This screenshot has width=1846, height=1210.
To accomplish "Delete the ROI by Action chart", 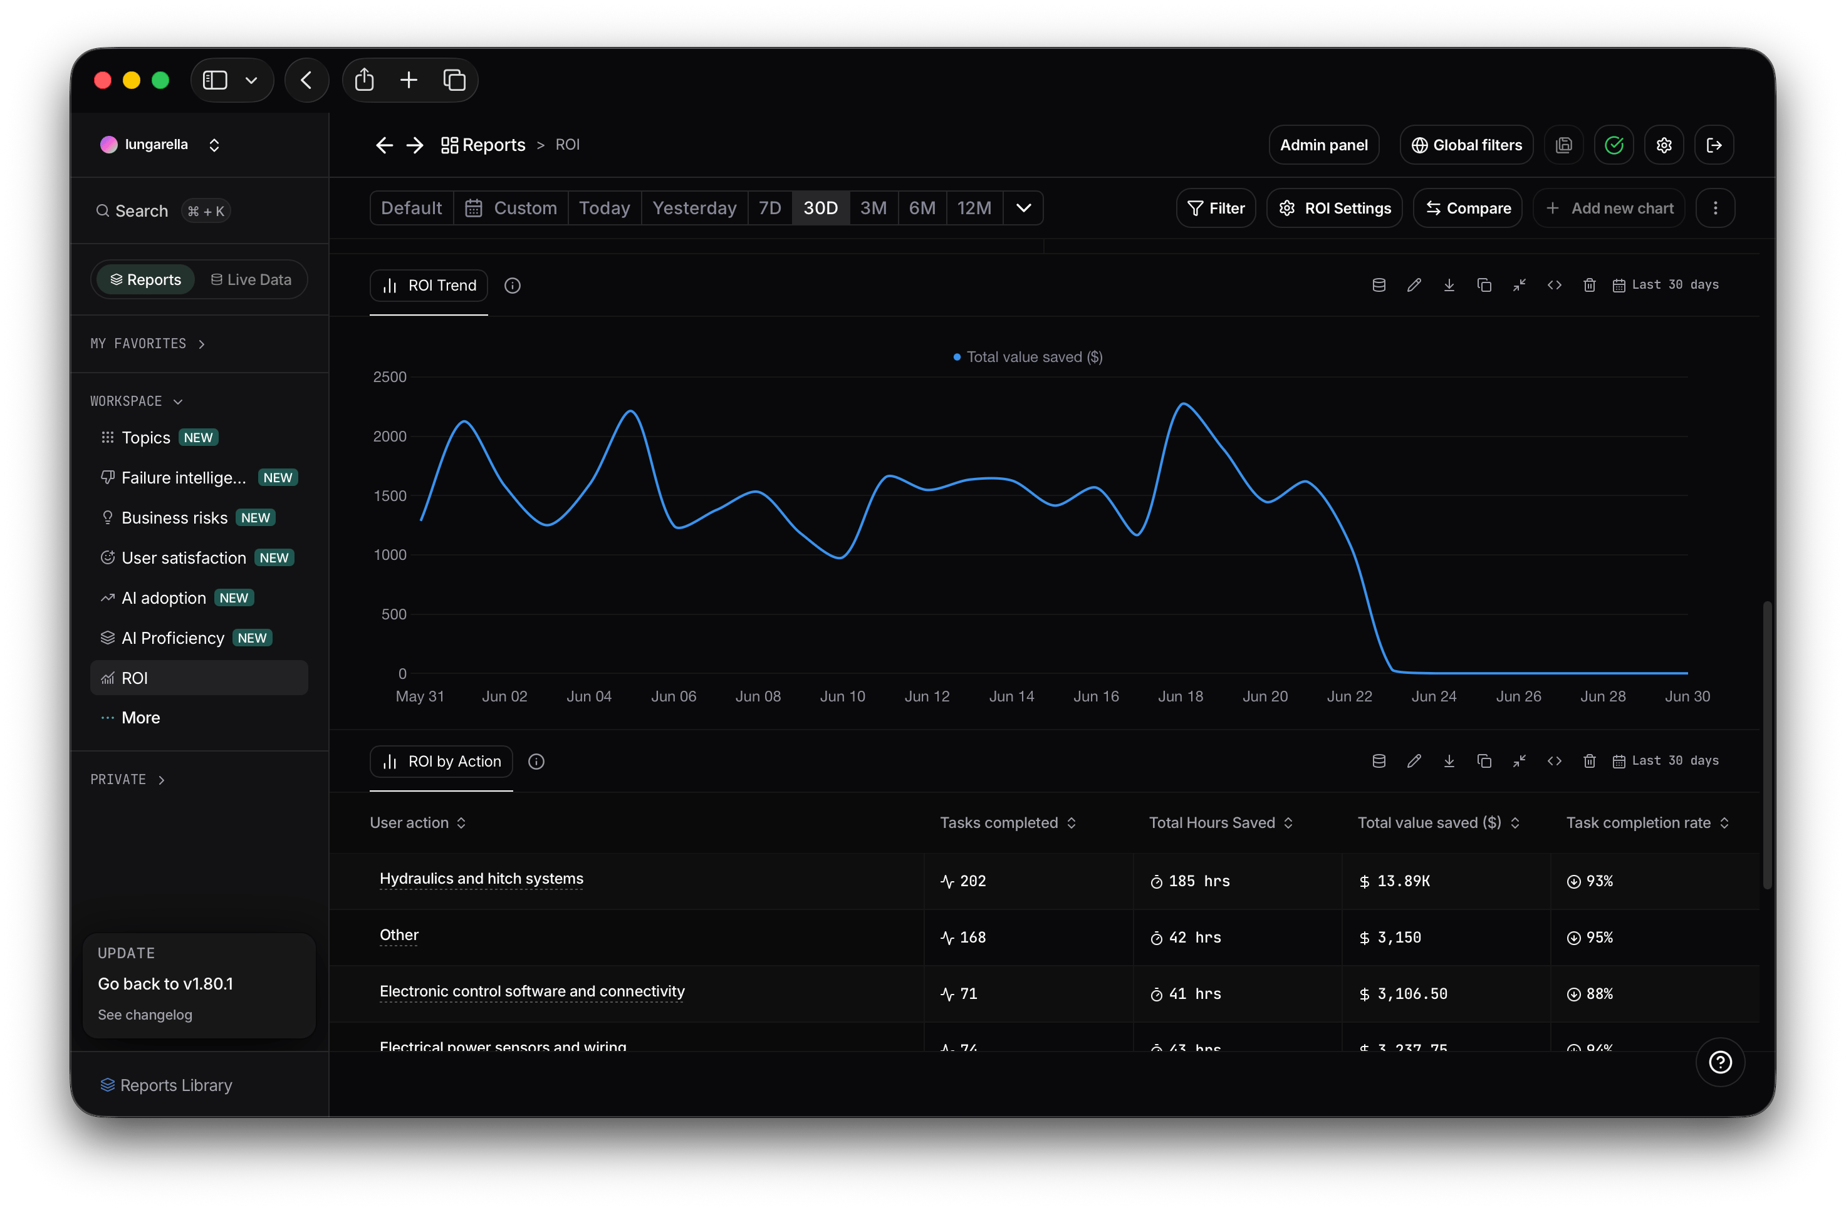I will click(1589, 761).
